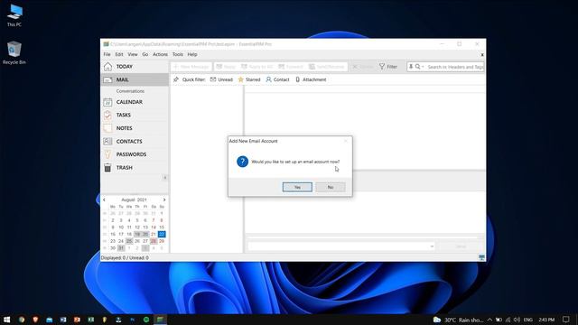Click the Reply to All toolbar button
Viewport: 578px width, 325px height.
pos(256,67)
